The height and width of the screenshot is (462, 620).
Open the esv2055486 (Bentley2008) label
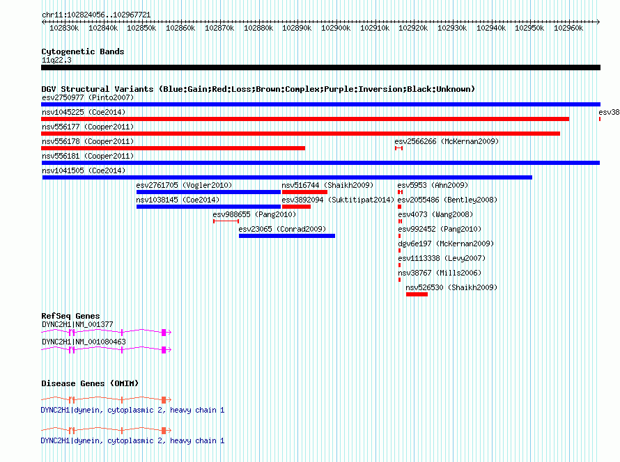tap(447, 200)
